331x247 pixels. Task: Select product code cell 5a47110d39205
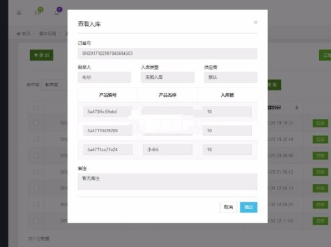tap(108, 131)
